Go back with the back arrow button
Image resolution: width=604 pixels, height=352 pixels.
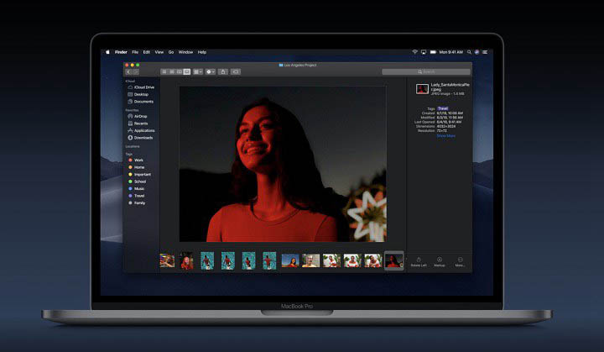[x=129, y=71]
